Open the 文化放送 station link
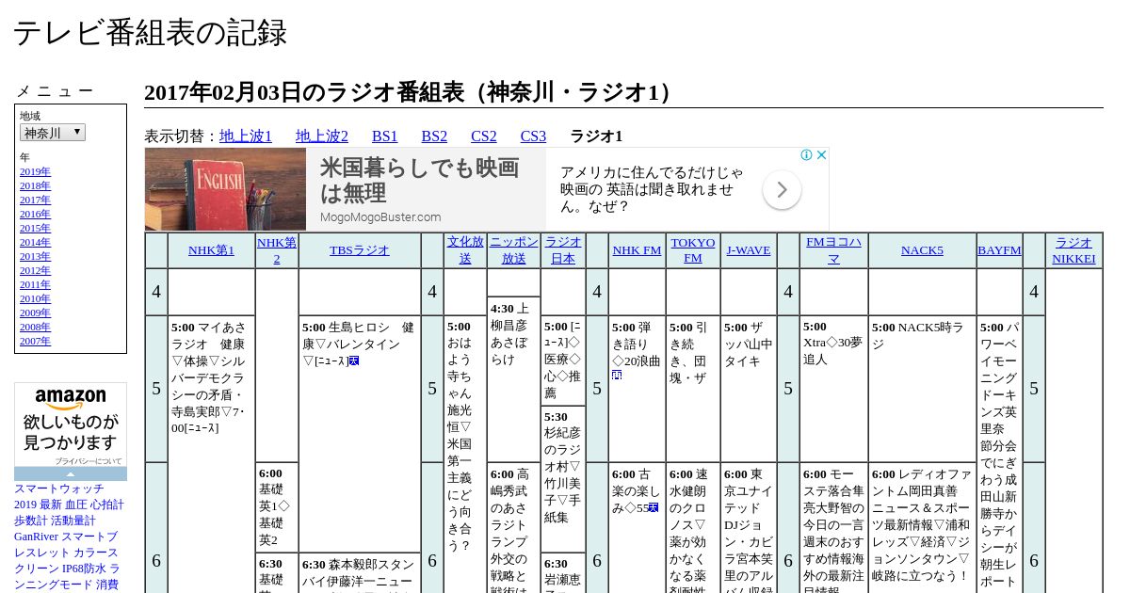Image resolution: width=1130 pixels, height=593 pixels. [x=465, y=250]
